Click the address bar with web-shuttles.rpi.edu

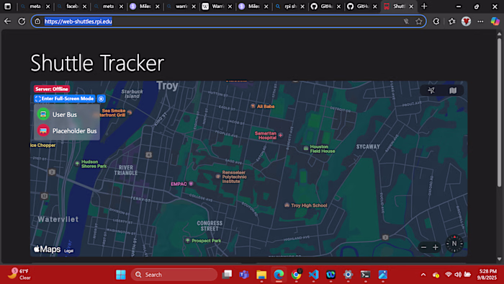point(228,21)
